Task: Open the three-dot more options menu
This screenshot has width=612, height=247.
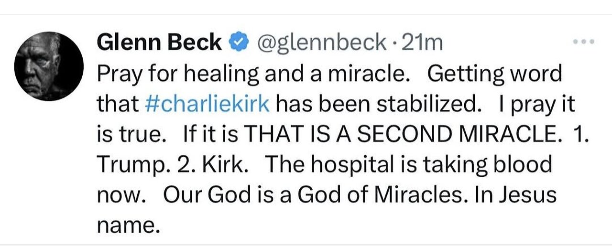Action: click(x=584, y=42)
